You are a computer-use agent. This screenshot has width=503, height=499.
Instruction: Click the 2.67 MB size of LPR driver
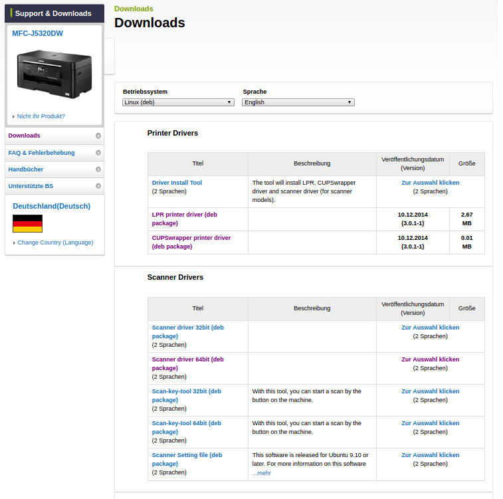coord(466,219)
